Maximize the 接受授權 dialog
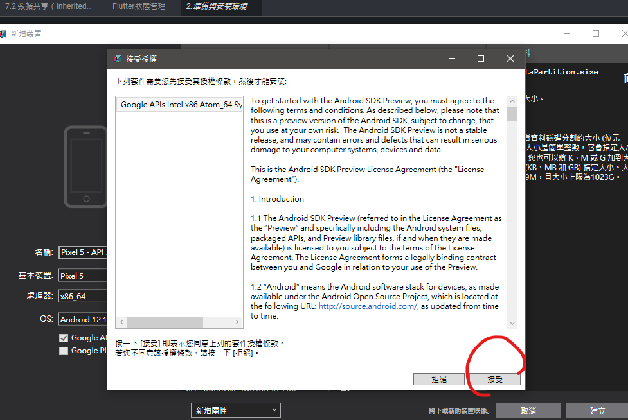This screenshot has height=420, width=628. pyautogui.click(x=481, y=59)
